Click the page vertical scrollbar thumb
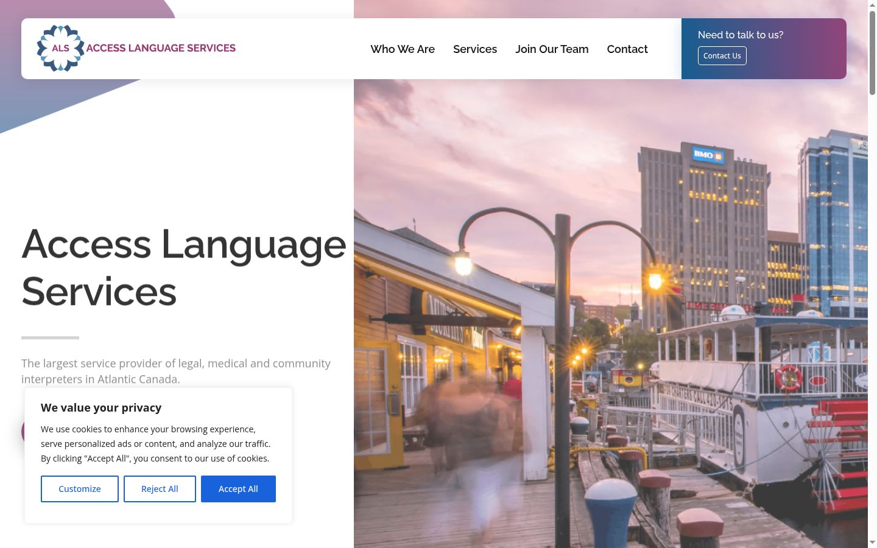Screen dimensions: 877x548 tap(872, 52)
